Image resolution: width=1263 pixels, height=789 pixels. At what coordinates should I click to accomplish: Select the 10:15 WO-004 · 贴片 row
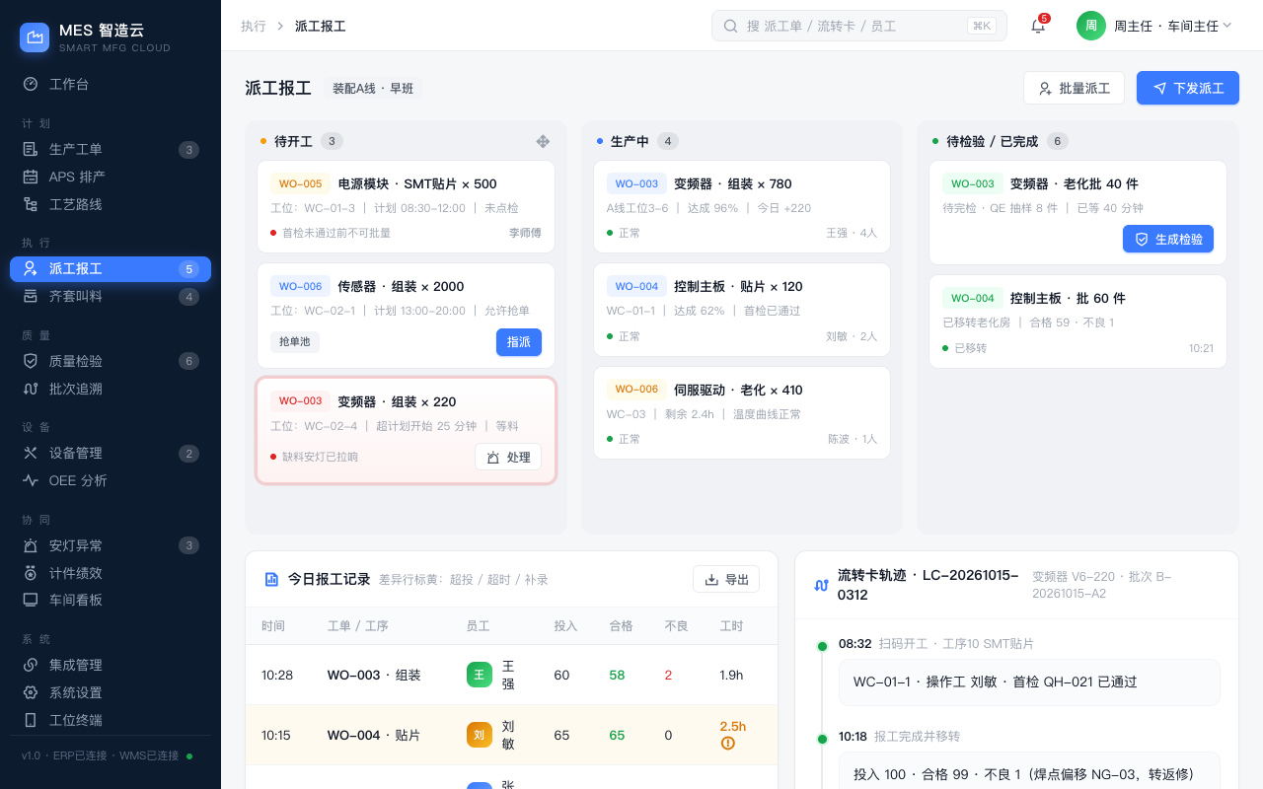click(x=511, y=735)
